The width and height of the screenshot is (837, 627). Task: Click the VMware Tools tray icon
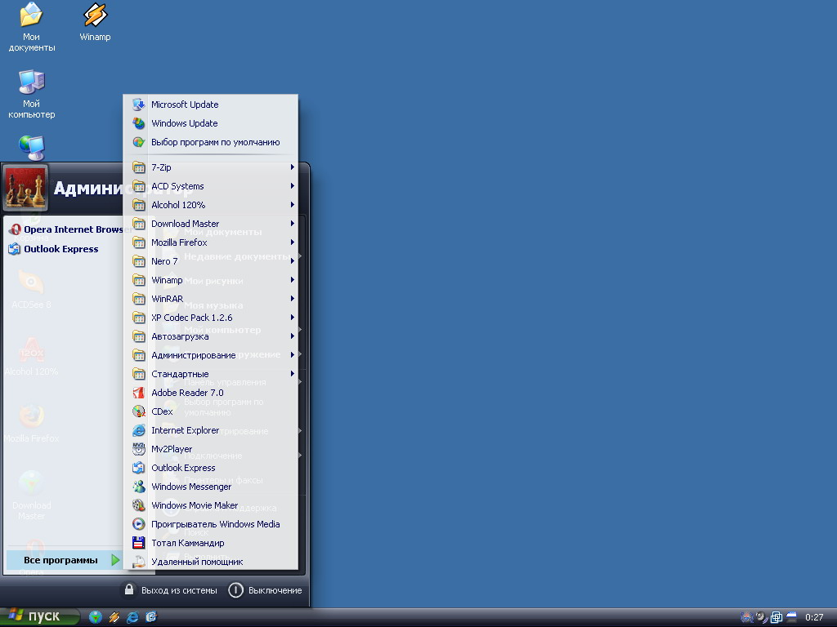point(777,617)
